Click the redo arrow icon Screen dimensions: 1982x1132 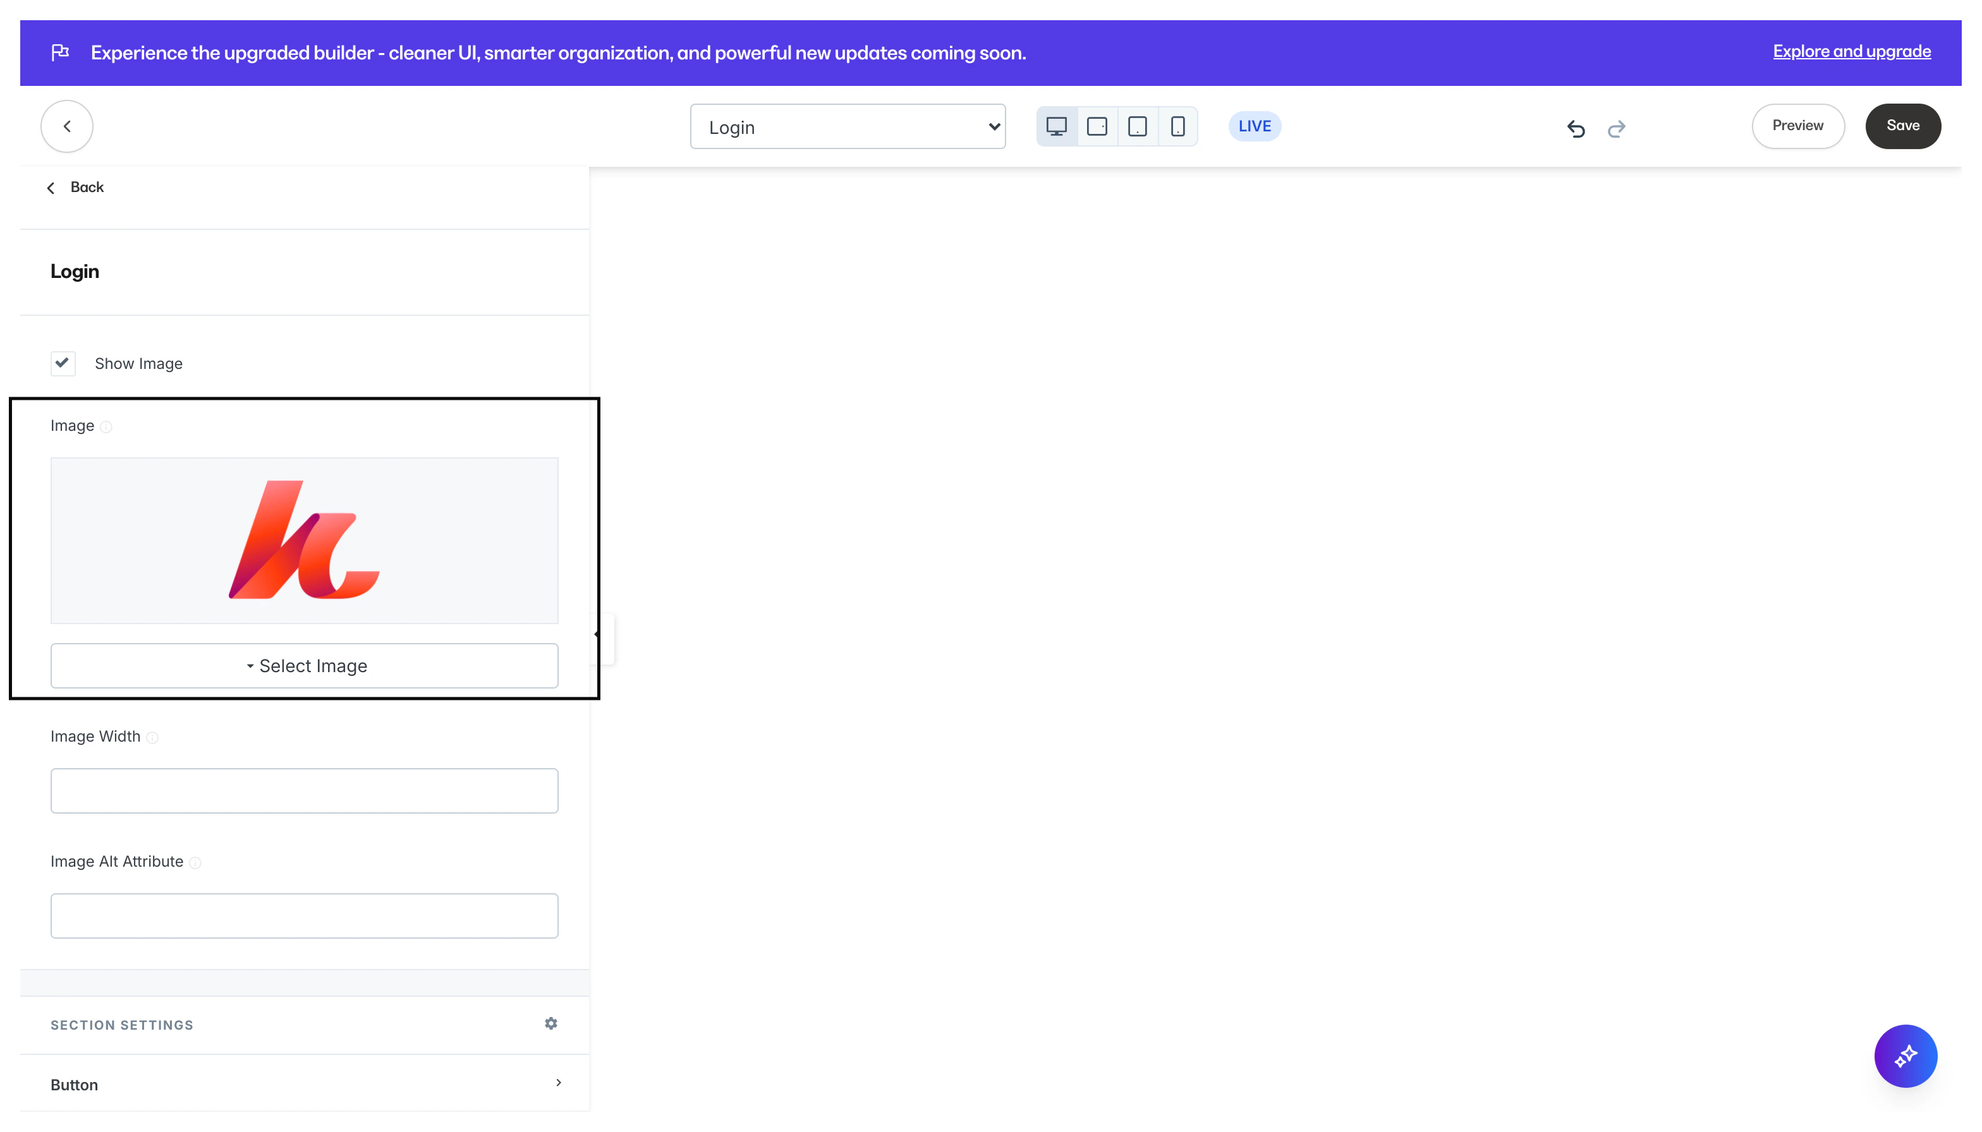coord(1617,128)
